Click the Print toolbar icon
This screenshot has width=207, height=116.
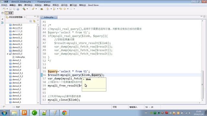[18, 9]
